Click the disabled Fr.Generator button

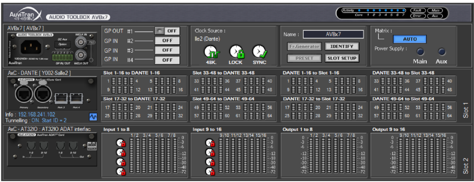pyautogui.click(x=304, y=47)
